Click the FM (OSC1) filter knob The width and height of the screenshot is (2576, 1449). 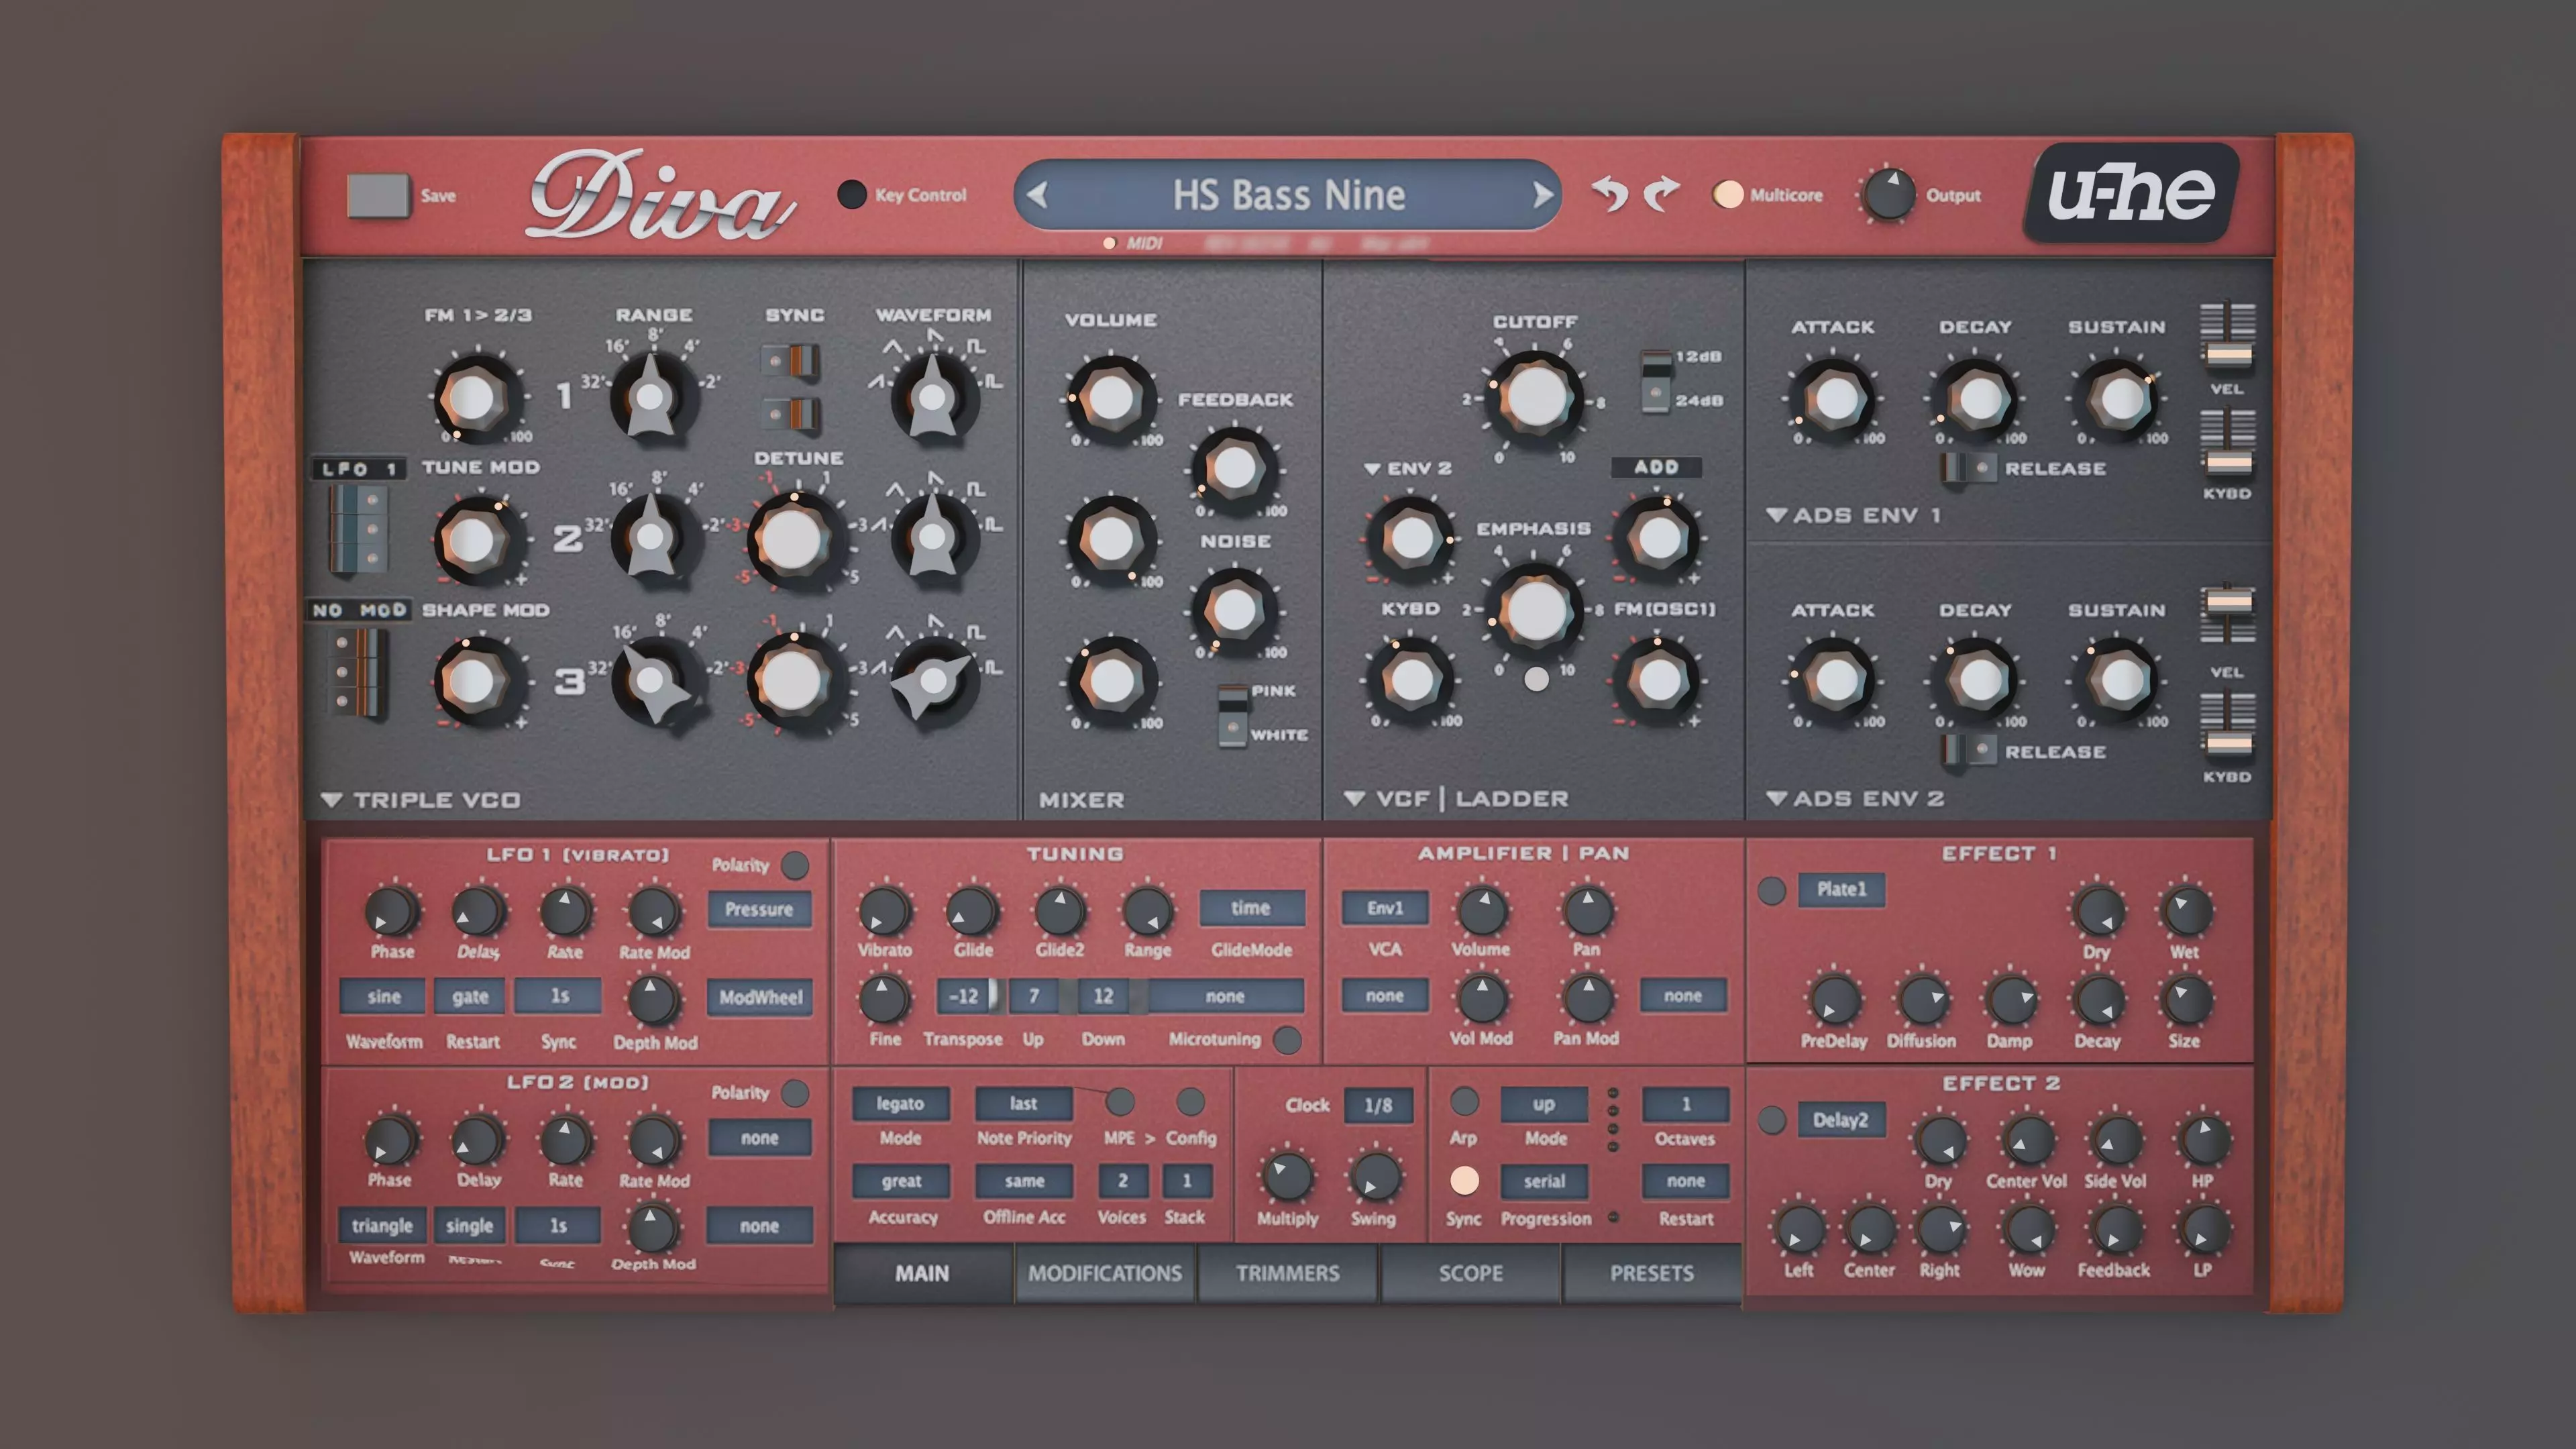pyautogui.click(x=1659, y=682)
